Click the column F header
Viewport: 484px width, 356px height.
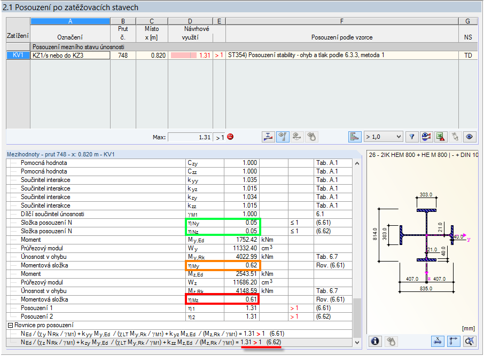click(342, 21)
